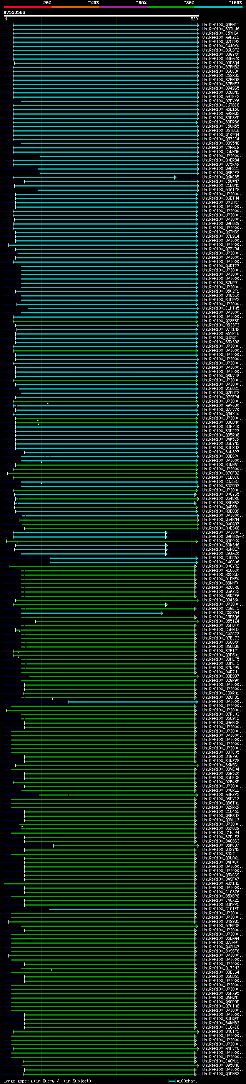246x1084 pixels.
Task: Click entry UniRef100_Q109Q4
Action: pyautogui.click(x=221, y=135)
